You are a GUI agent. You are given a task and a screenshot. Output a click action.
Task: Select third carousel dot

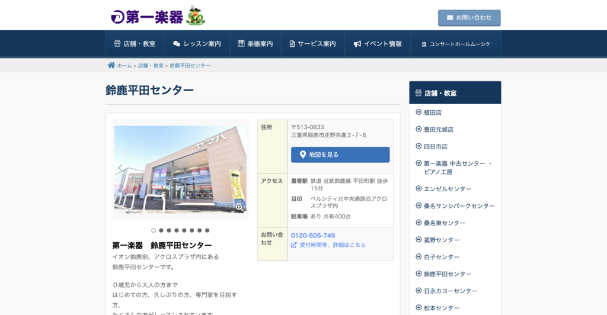(x=169, y=230)
